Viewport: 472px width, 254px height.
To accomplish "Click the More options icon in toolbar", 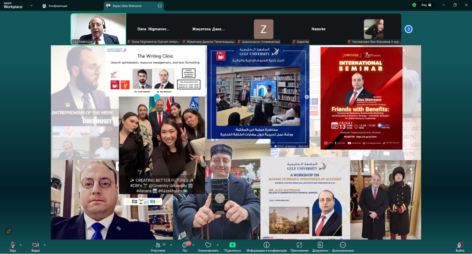I will coord(343,245).
